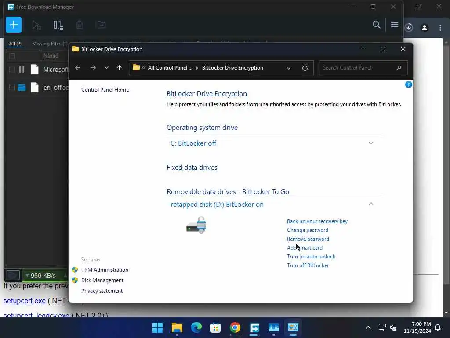
Task: Open the clock showing 7:00 PM
Action: coord(417,327)
